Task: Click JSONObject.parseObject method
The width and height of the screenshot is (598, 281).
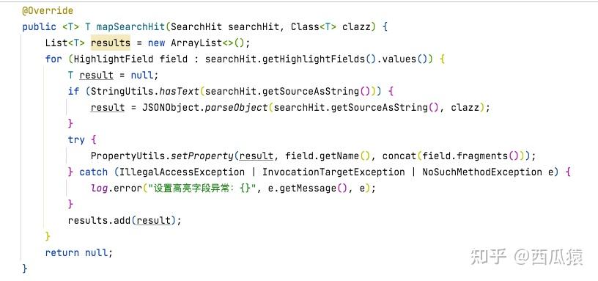Action: coord(204,108)
